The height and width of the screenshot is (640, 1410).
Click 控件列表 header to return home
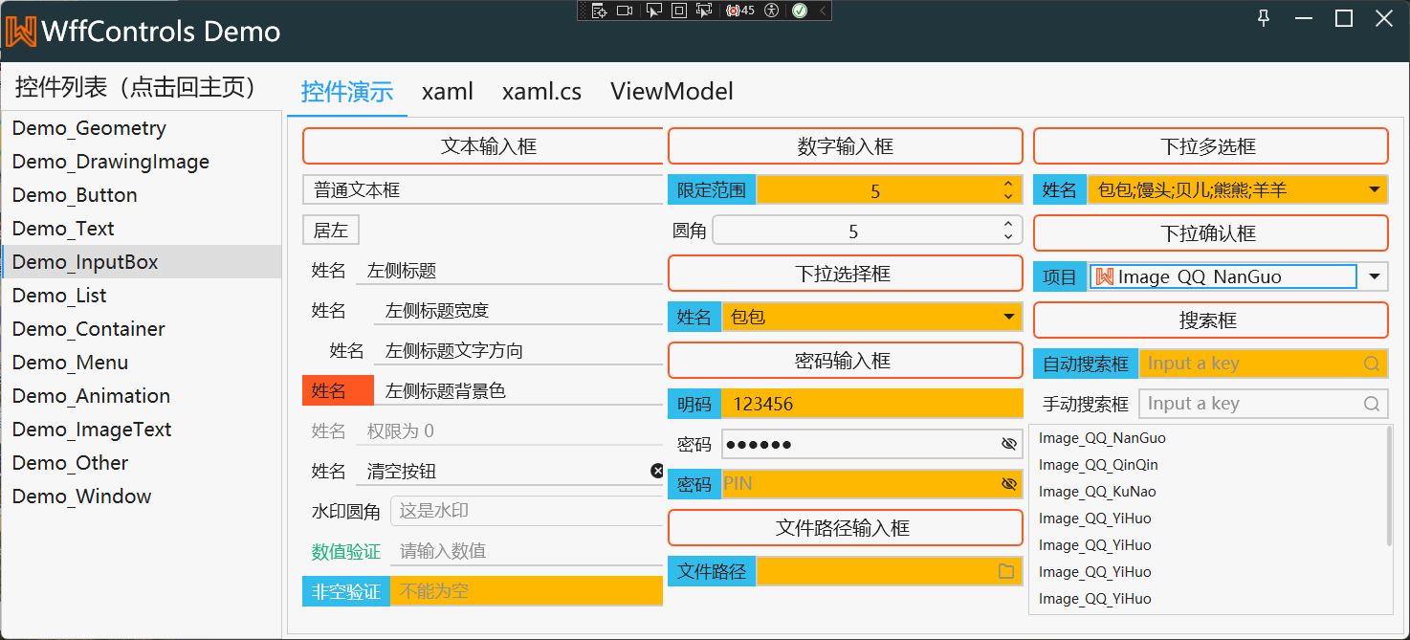click(x=140, y=88)
